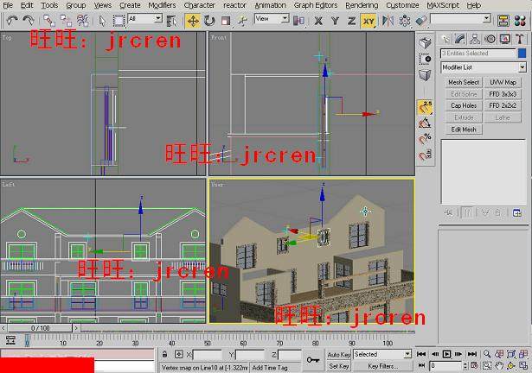
Task: Click the Array tool icon
Action: click(405, 21)
